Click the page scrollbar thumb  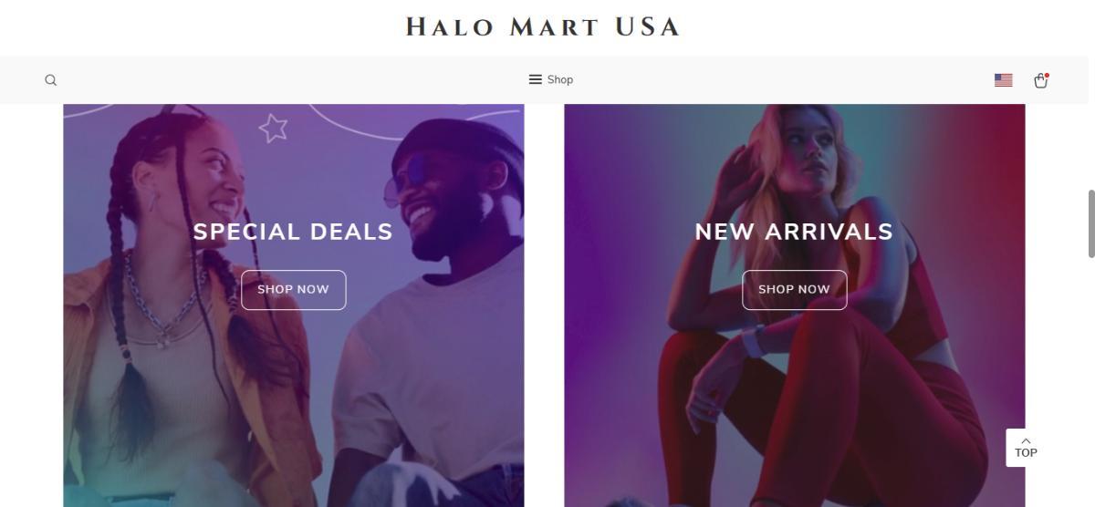pyautogui.click(x=1090, y=224)
